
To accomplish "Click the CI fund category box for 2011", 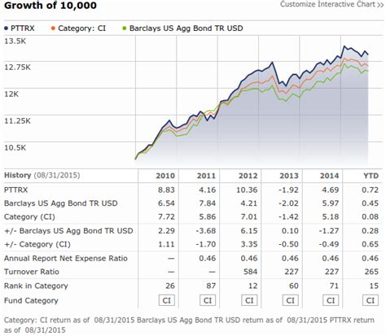I will (208, 300).
